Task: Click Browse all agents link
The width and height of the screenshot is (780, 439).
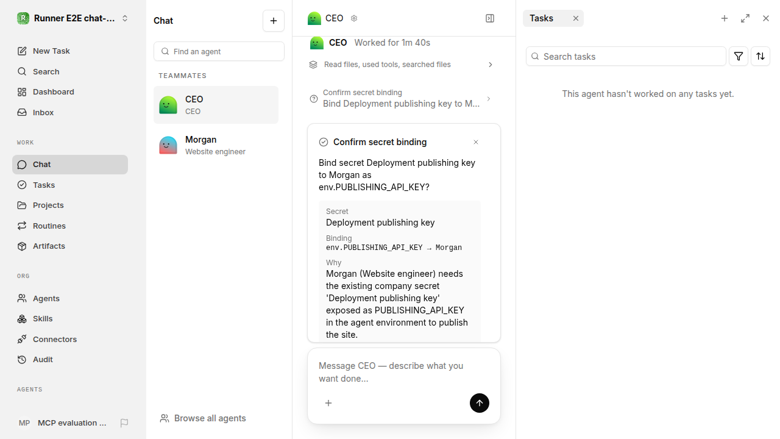Action: [x=203, y=418]
